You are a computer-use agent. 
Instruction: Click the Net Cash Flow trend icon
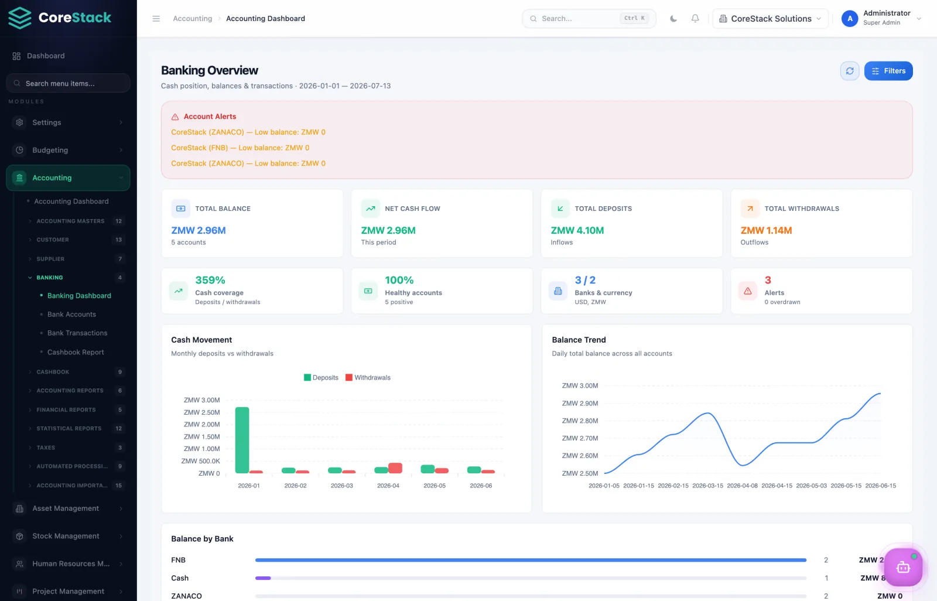371,209
